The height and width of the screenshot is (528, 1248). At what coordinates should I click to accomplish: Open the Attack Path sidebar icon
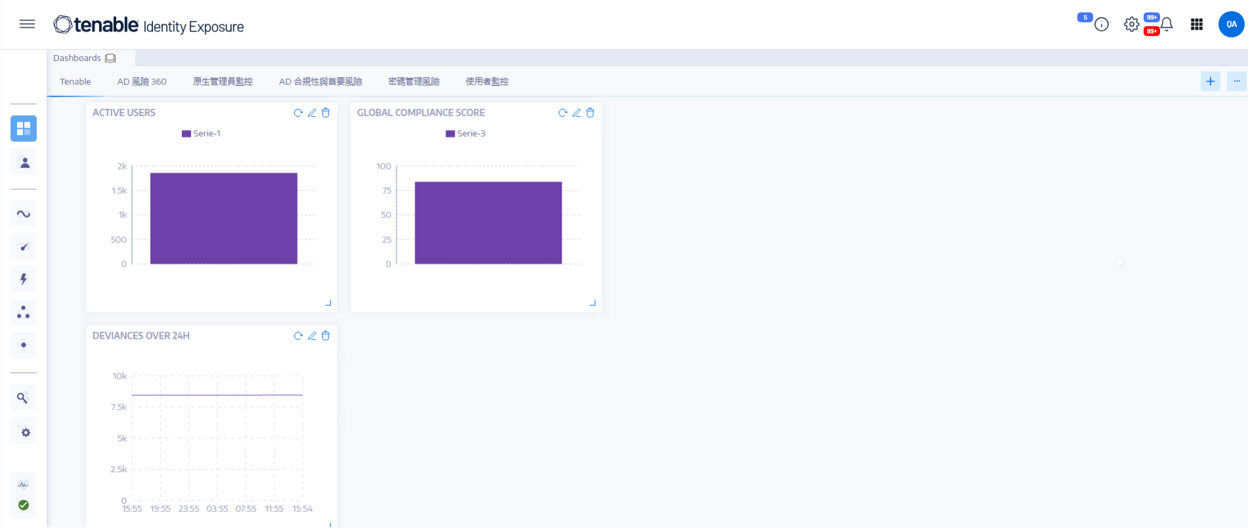tap(24, 345)
